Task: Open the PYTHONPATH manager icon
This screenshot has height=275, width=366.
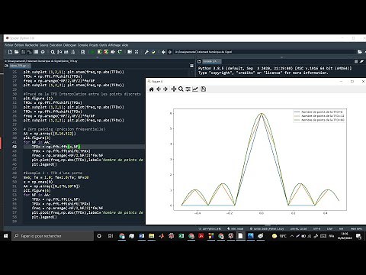Action: coord(153,52)
